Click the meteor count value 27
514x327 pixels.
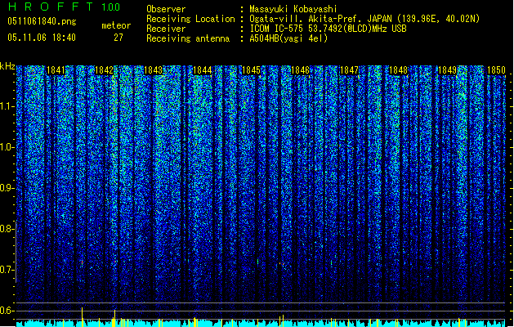(118, 38)
